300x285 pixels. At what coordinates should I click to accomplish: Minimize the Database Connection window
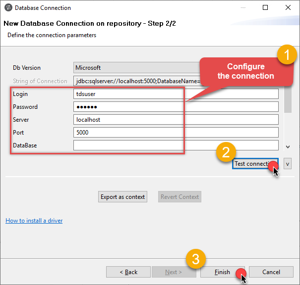(x=243, y=7)
